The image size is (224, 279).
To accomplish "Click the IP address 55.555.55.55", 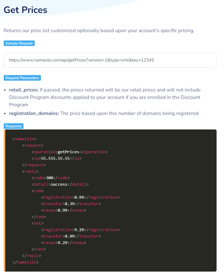I will (x=55, y=159).
